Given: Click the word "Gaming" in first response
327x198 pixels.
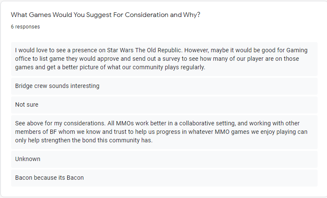Looking at the screenshot, I should (297, 51).
